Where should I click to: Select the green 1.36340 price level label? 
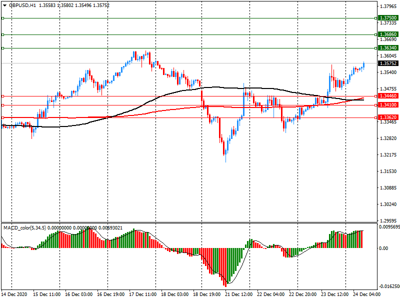click(388, 48)
